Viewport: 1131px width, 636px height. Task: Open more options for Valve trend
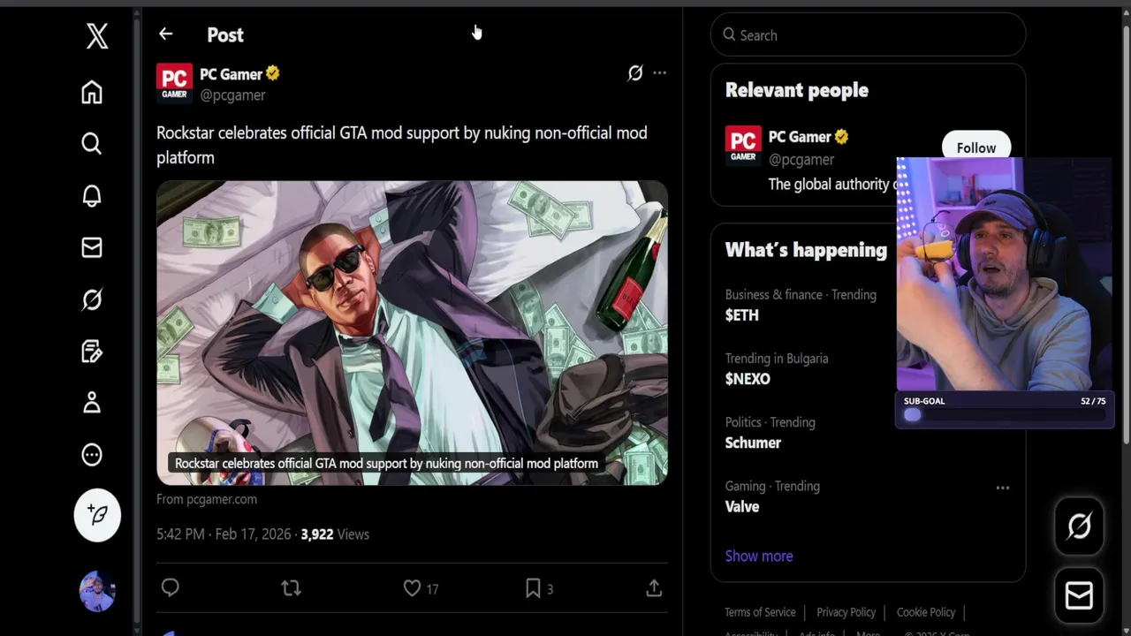1003,488
